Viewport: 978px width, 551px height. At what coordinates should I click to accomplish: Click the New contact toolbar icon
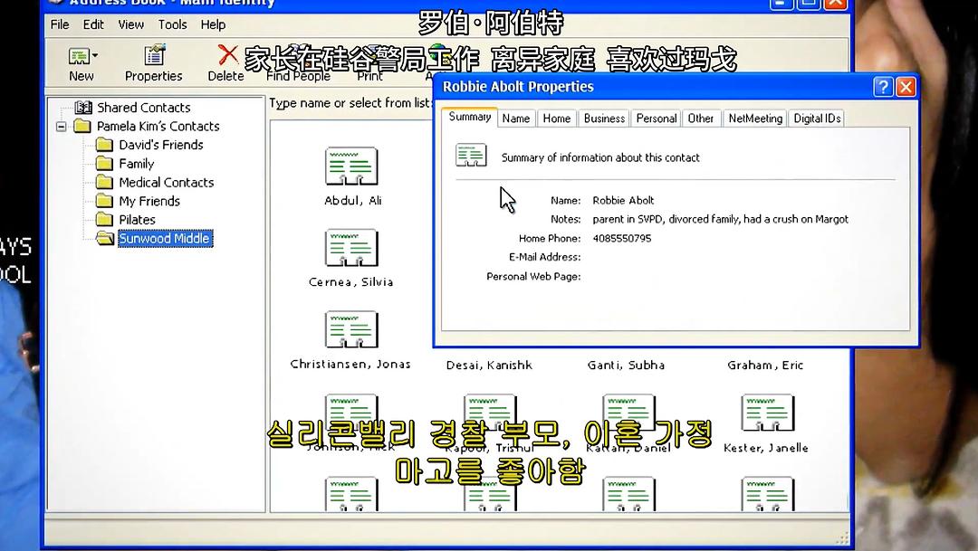coord(79,57)
